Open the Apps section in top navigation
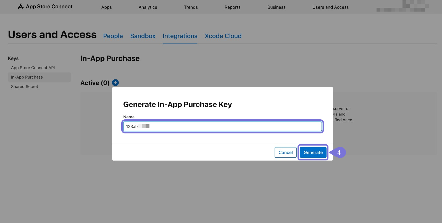The height and width of the screenshot is (223, 442). (106, 7)
